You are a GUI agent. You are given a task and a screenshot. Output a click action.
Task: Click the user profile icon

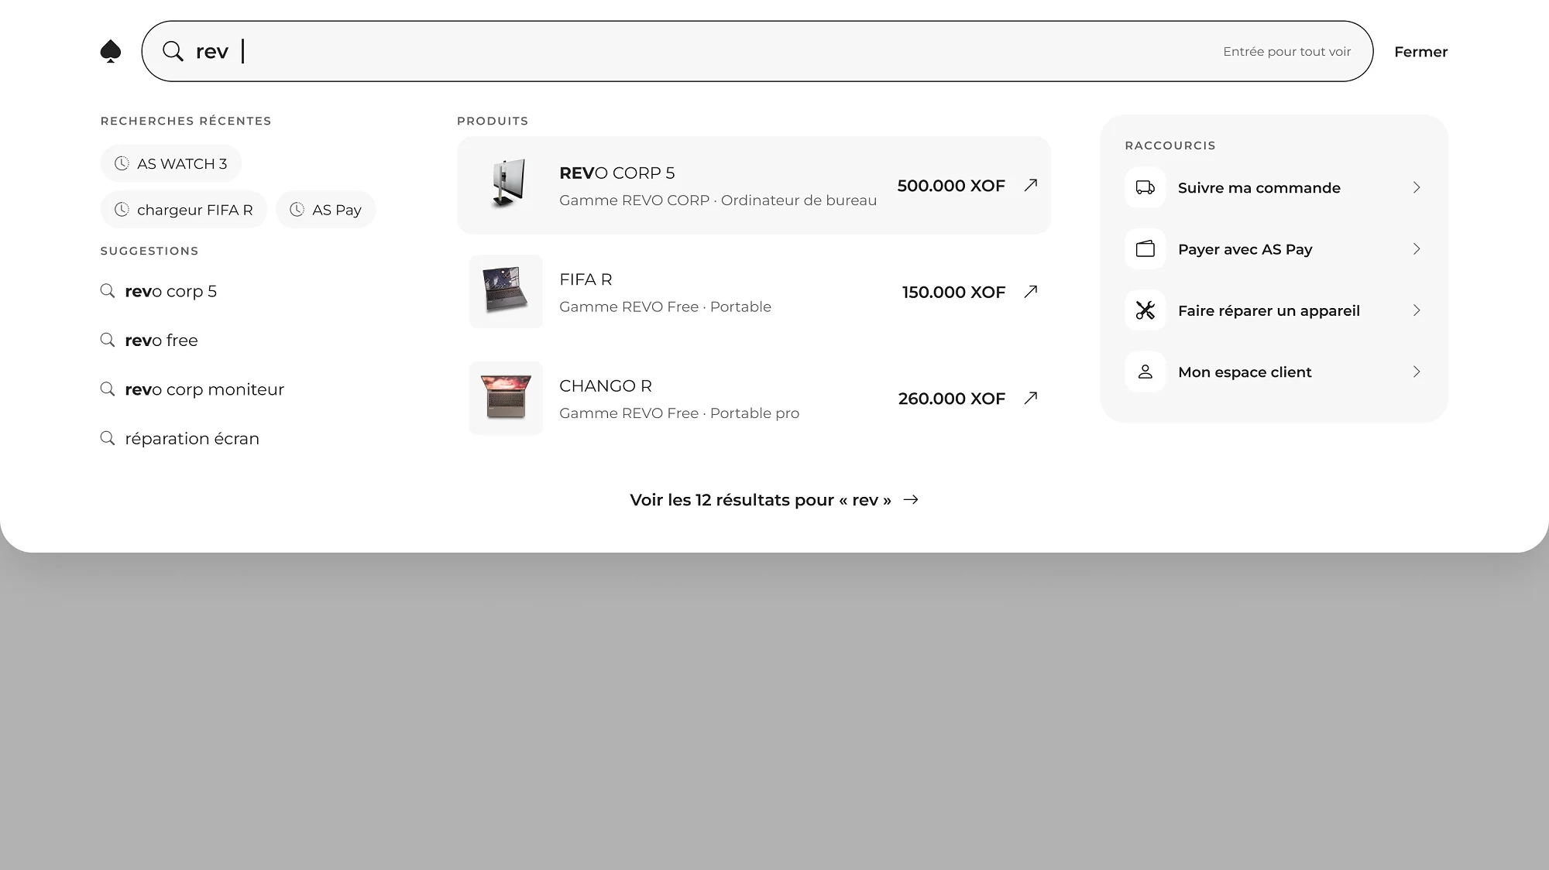tap(1145, 372)
